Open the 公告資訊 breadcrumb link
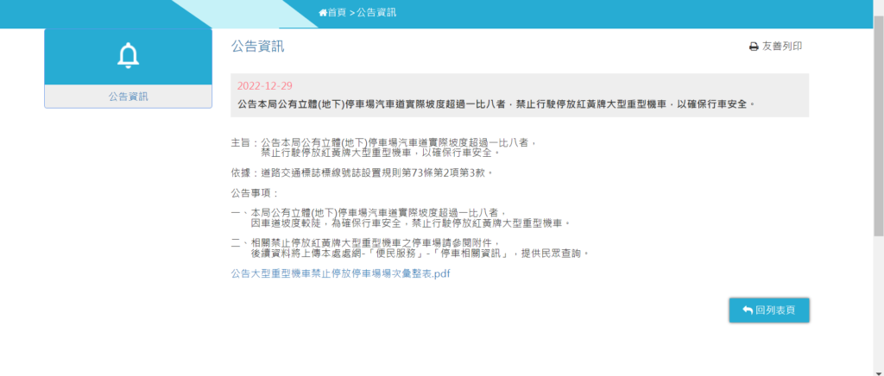The image size is (884, 376). [376, 12]
